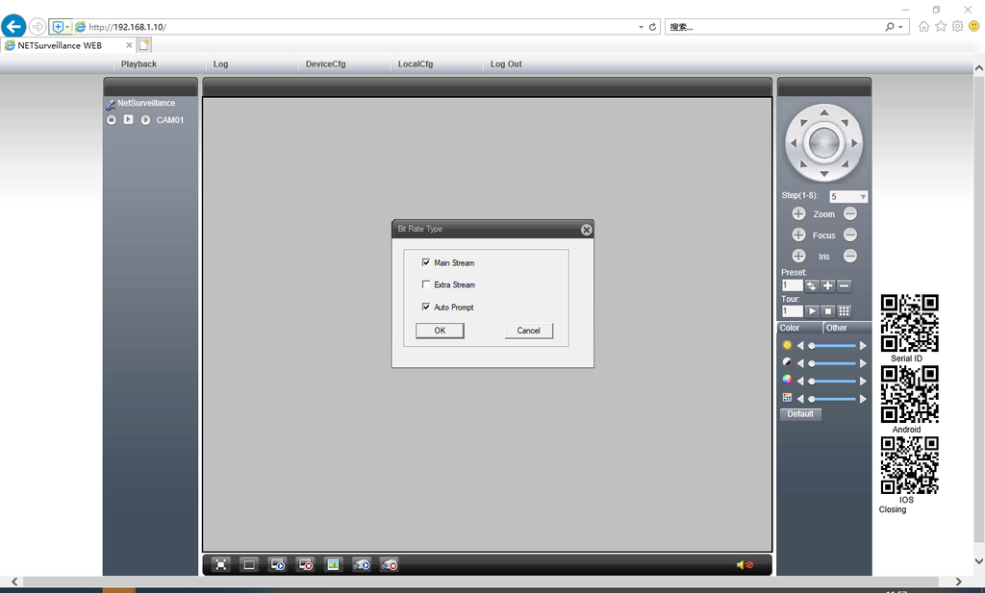Click the Cancel button in the dialog
Screen dimensions: 985x593
pyautogui.click(x=528, y=331)
